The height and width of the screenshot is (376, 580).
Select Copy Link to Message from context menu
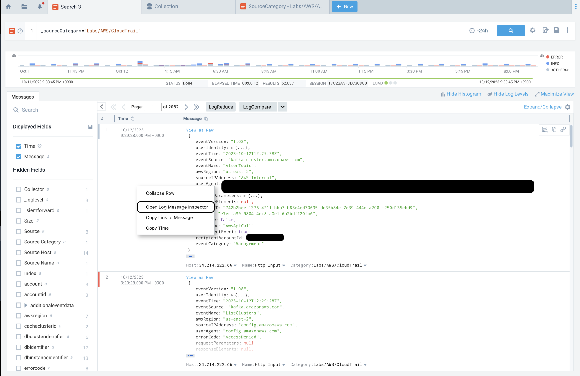[x=169, y=217]
